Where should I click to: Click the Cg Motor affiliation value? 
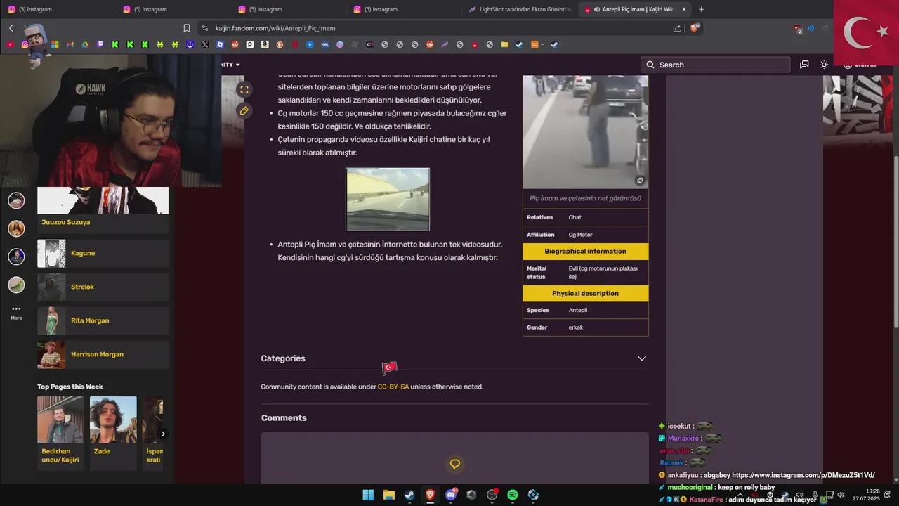tap(581, 235)
